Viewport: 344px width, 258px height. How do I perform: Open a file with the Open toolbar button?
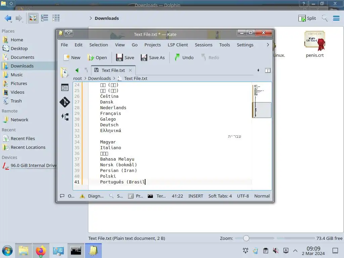(97, 57)
